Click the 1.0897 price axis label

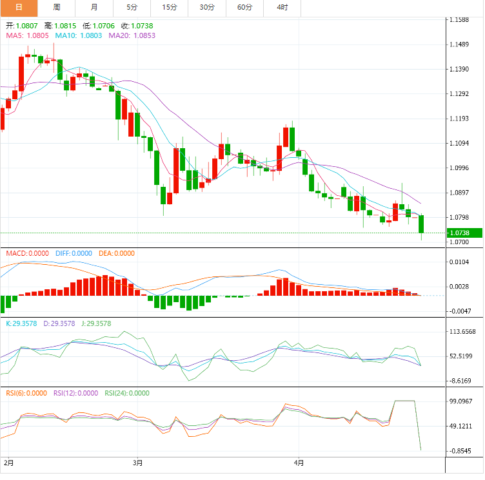tap(459, 193)
